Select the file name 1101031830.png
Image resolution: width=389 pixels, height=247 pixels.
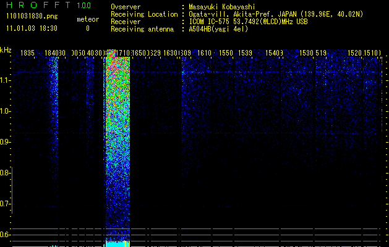32,17
